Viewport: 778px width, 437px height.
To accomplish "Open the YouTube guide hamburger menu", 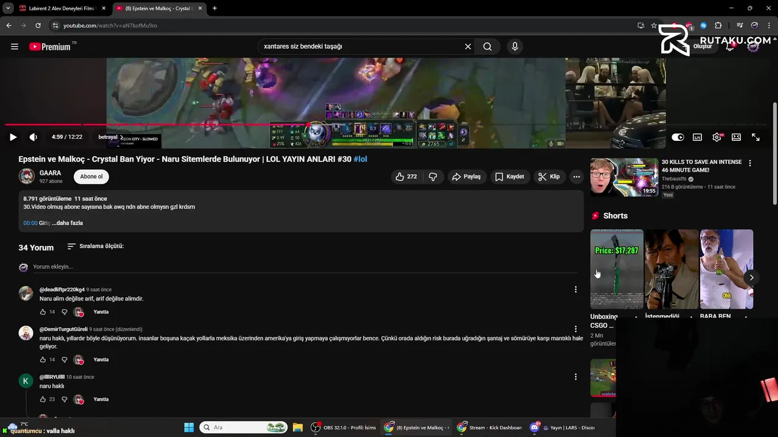I will [x=15, y=46].
